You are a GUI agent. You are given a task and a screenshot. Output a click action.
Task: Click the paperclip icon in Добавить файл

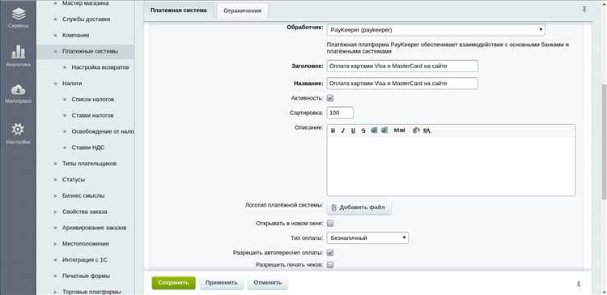(x=334, y=207)
